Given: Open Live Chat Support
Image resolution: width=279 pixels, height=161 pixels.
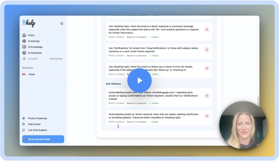Looking at the screenshot, I should 37,130.
